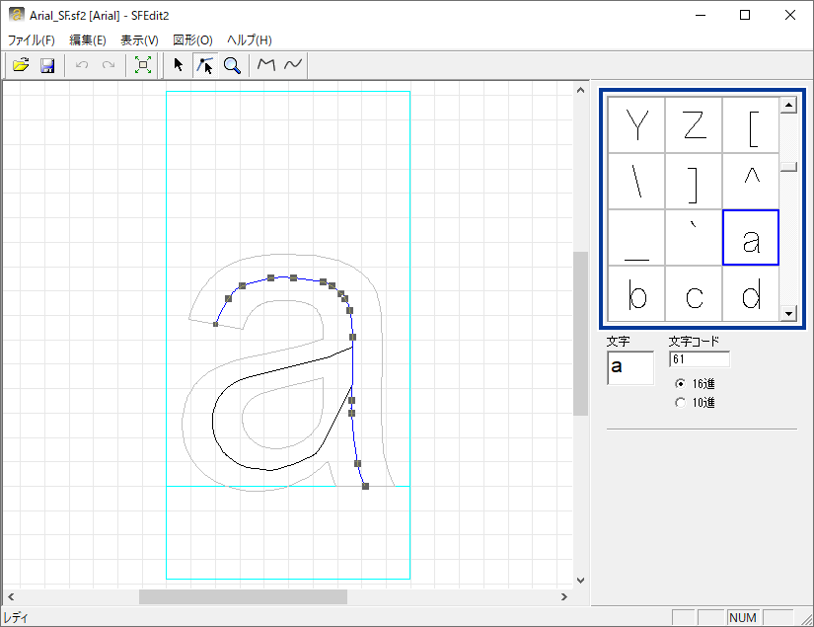This screenshot has width=814, height=627.
Task: Select the point edit tool
Action: pos(205,65)
